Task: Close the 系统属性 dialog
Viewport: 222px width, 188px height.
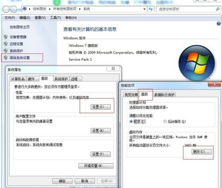Action: click(x=113, y=69)
